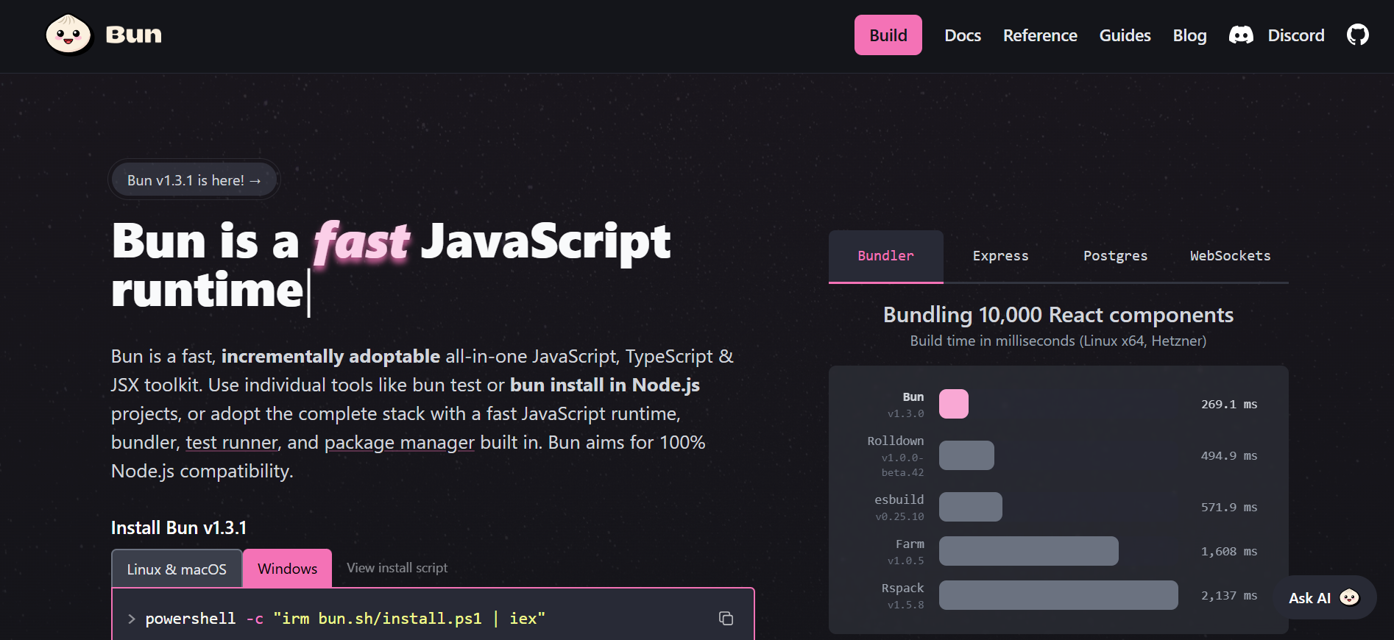Follow the 'test runner' underlined link

(x=232, y=442)
